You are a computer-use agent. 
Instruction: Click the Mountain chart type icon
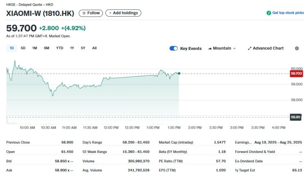click(210, 48)
